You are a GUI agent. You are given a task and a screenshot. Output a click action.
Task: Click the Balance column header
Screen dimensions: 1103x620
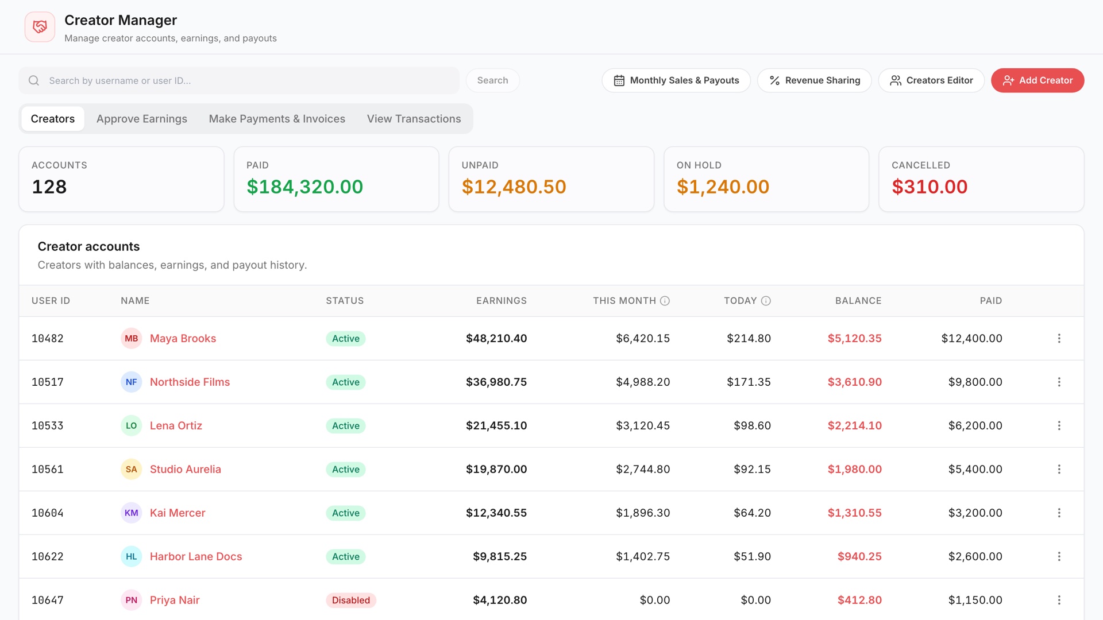(858, 301)
